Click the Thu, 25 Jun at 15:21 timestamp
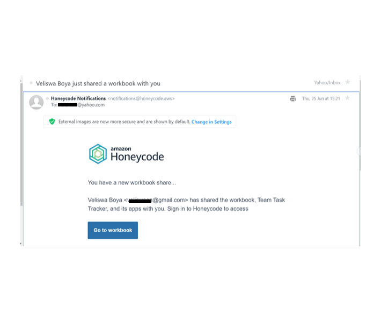Image resolution: width=381 pixels, height=322 pixels. 321,98
